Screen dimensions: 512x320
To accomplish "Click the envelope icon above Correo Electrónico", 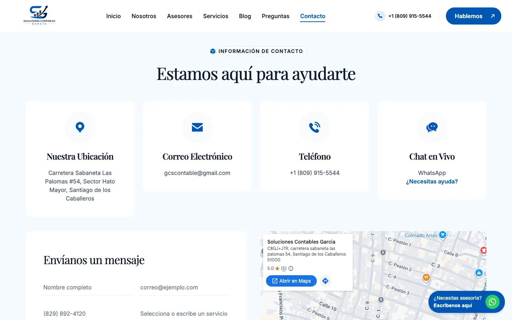I will point(197,127).
